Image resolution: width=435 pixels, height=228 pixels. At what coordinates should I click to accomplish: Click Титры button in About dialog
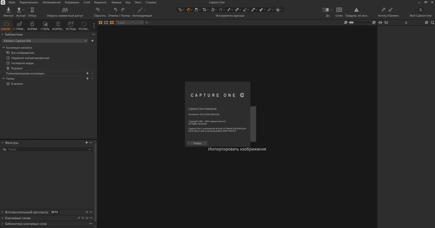(197, 143)
